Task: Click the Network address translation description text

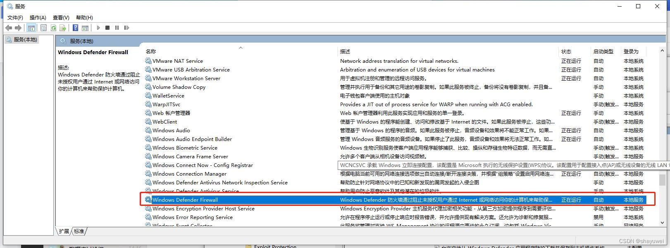Action: click(x=399, y=61)
